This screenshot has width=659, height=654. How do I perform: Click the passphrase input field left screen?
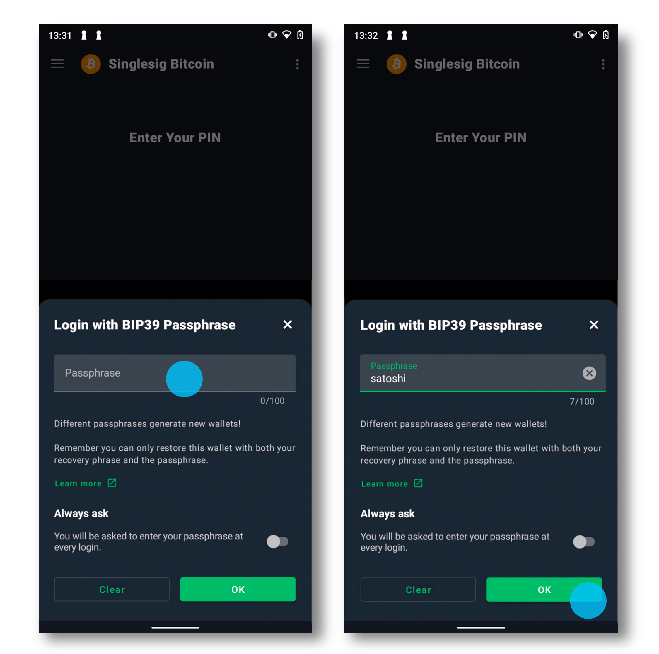coord(174,372)
